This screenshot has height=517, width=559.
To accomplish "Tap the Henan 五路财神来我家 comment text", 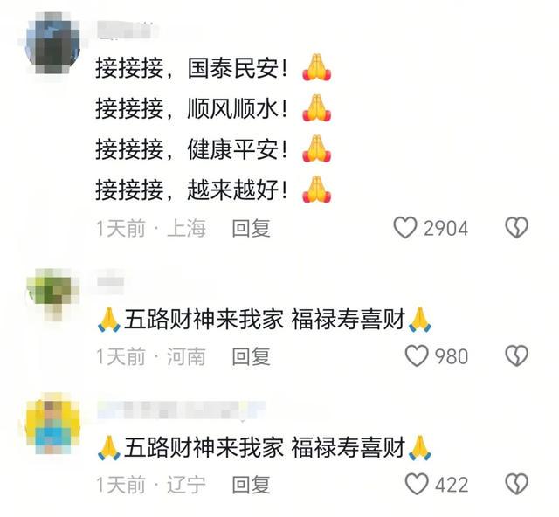I will pos(264,319).
